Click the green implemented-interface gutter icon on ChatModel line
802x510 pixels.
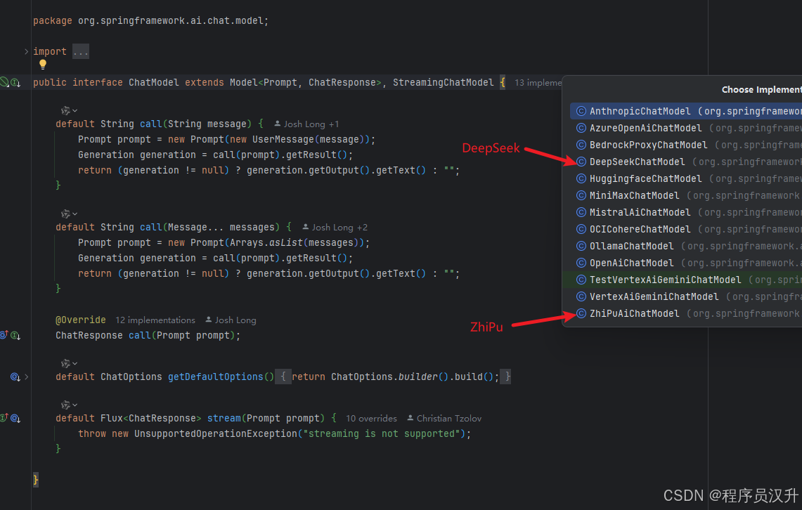pyautogui.click(x=15, y=83)
